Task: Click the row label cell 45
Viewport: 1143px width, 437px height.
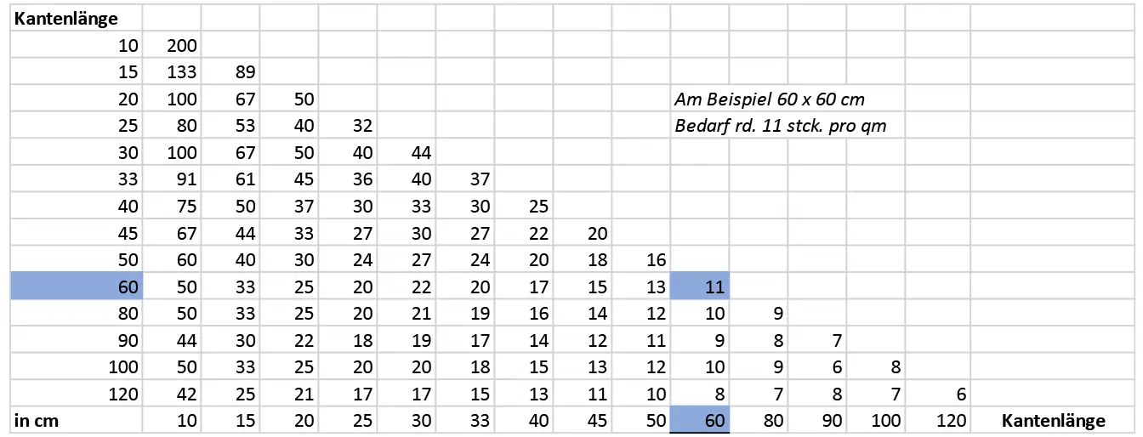Action: tap(77, 233)
